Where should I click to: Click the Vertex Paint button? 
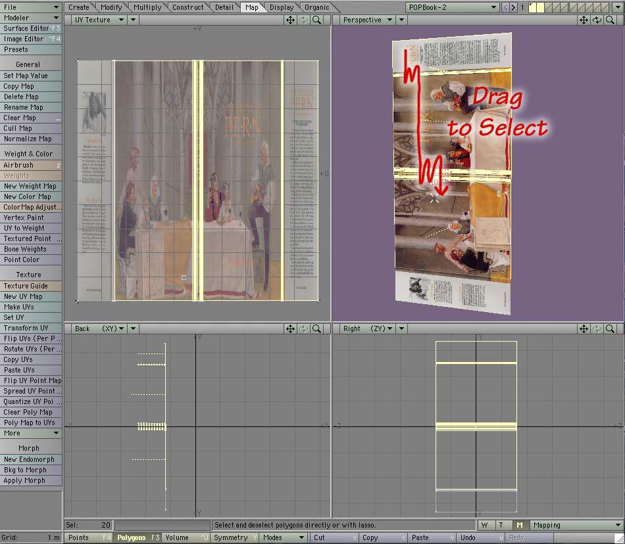31,217
